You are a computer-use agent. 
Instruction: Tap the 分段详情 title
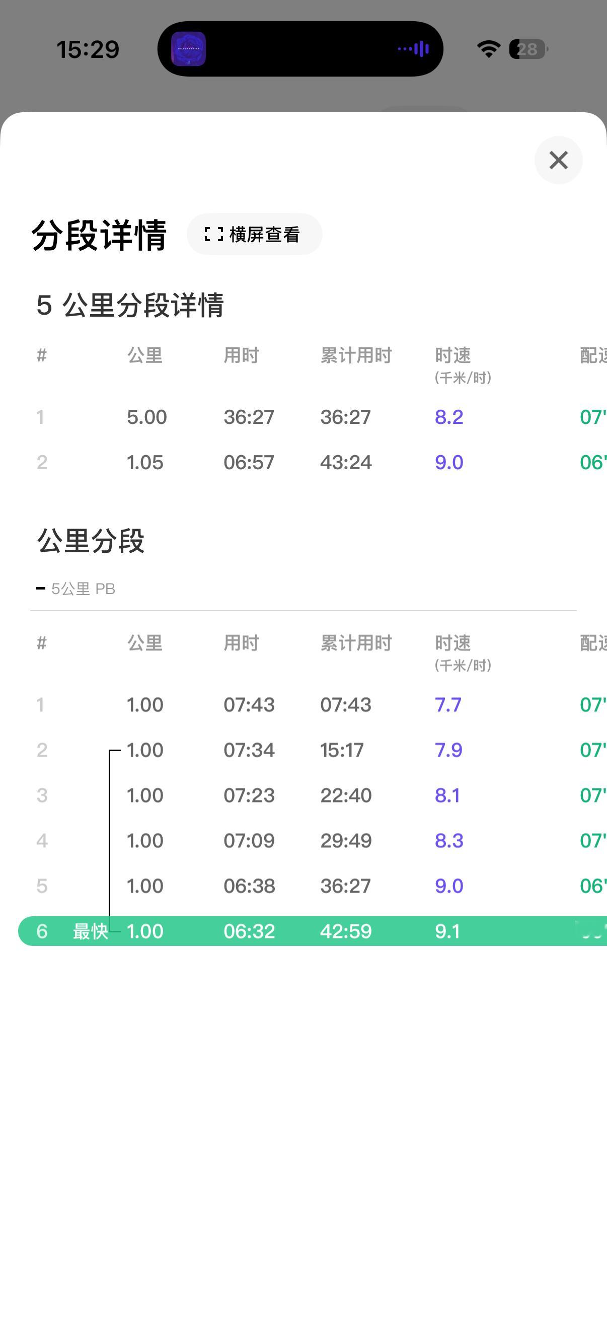99,235
